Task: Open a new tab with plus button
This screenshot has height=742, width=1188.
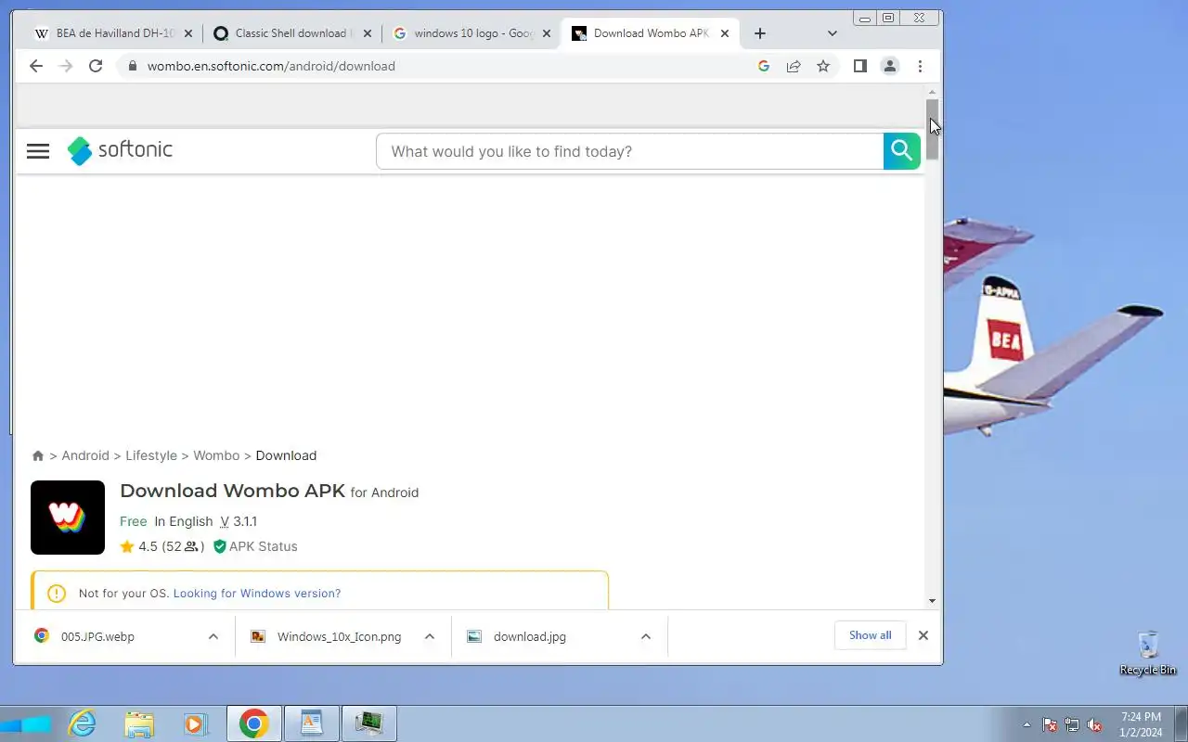Action: click(760, 33)
